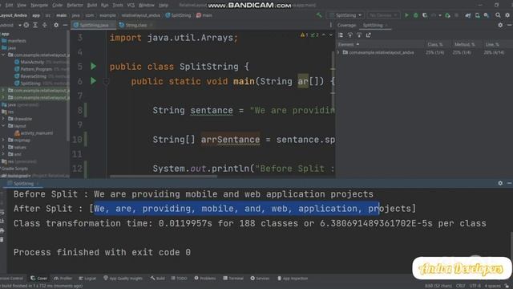513x289 pixels.
Task: Click the editor horizontal scrollbar
Action: point(164,177)
